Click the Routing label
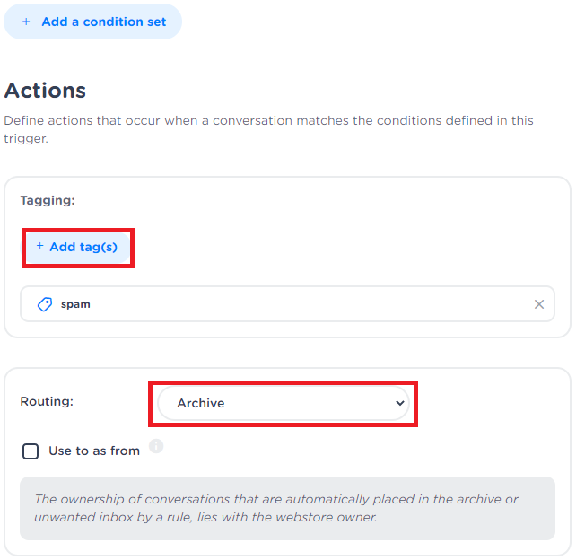 pos(47,402)
